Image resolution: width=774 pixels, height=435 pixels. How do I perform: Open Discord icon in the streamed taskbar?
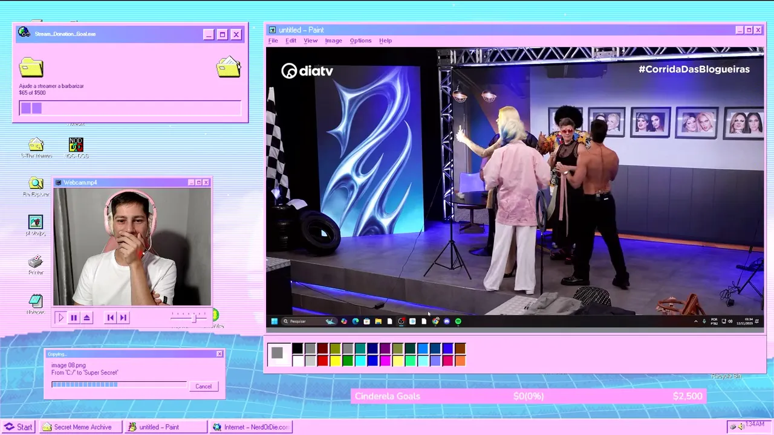447,321
